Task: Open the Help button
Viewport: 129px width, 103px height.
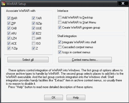Action: pos(76,98)
